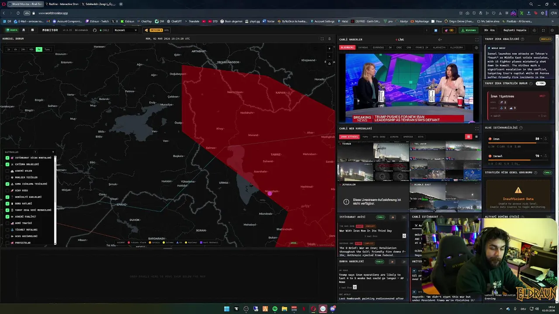Image resolution: width=559 pixels, height=314 pixels.
Task: Select the France 24 channel
Action: point(422,48)
